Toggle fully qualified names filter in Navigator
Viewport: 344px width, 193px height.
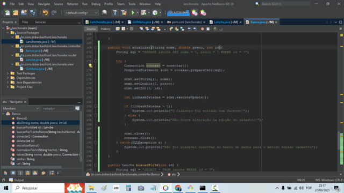(x=43, y=173)
